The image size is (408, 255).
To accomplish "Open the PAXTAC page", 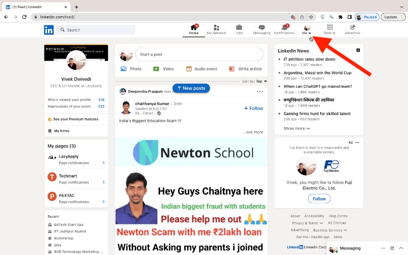I will point(67,195).
